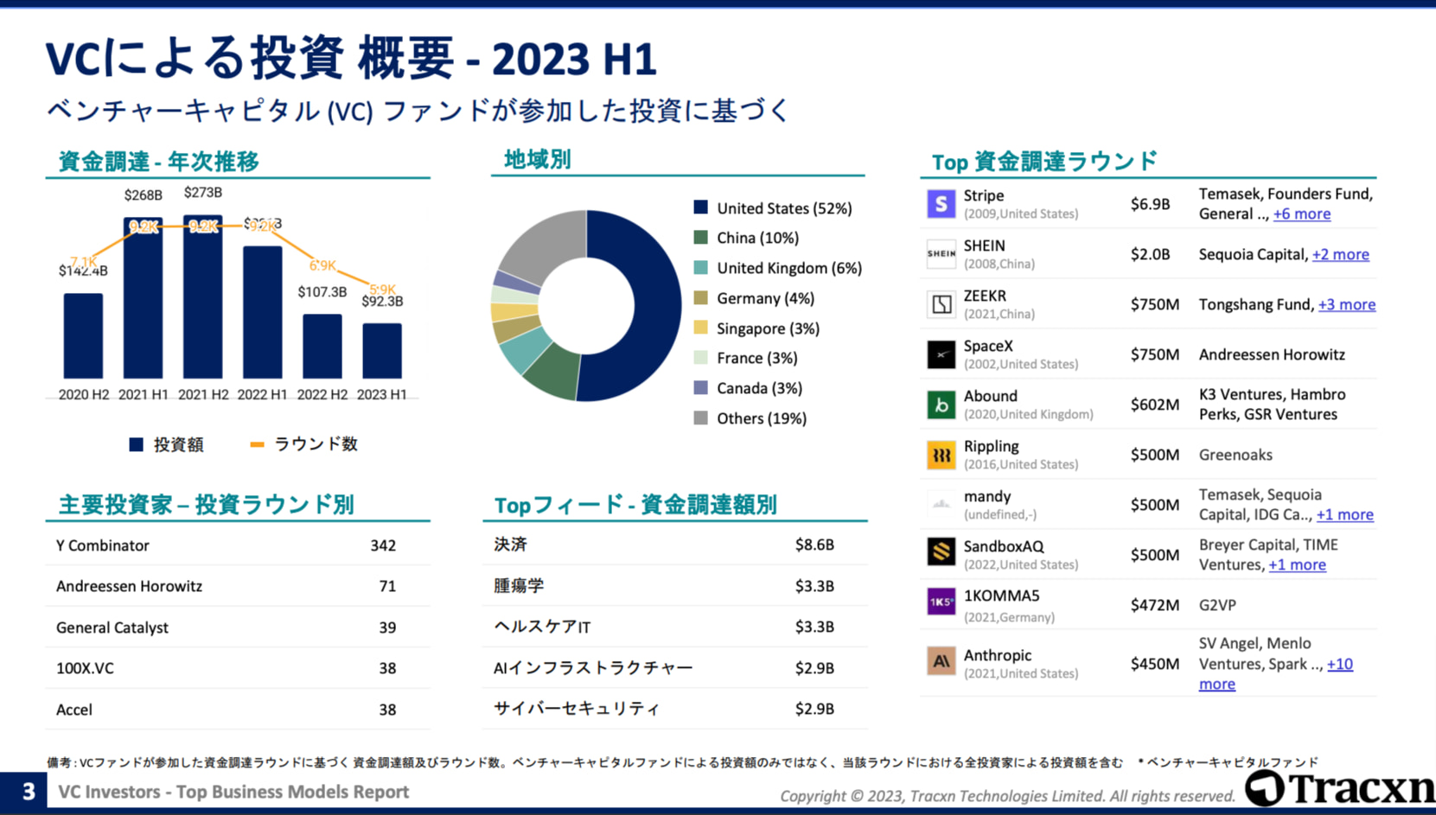
Task: Open the '+1 more' link for mandy
Action: [x=1344, y=515]
